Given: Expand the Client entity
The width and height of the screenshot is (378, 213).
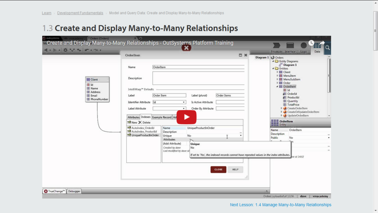Looking at the screenshot, I should pyautogui.click(x=277, y=72).
